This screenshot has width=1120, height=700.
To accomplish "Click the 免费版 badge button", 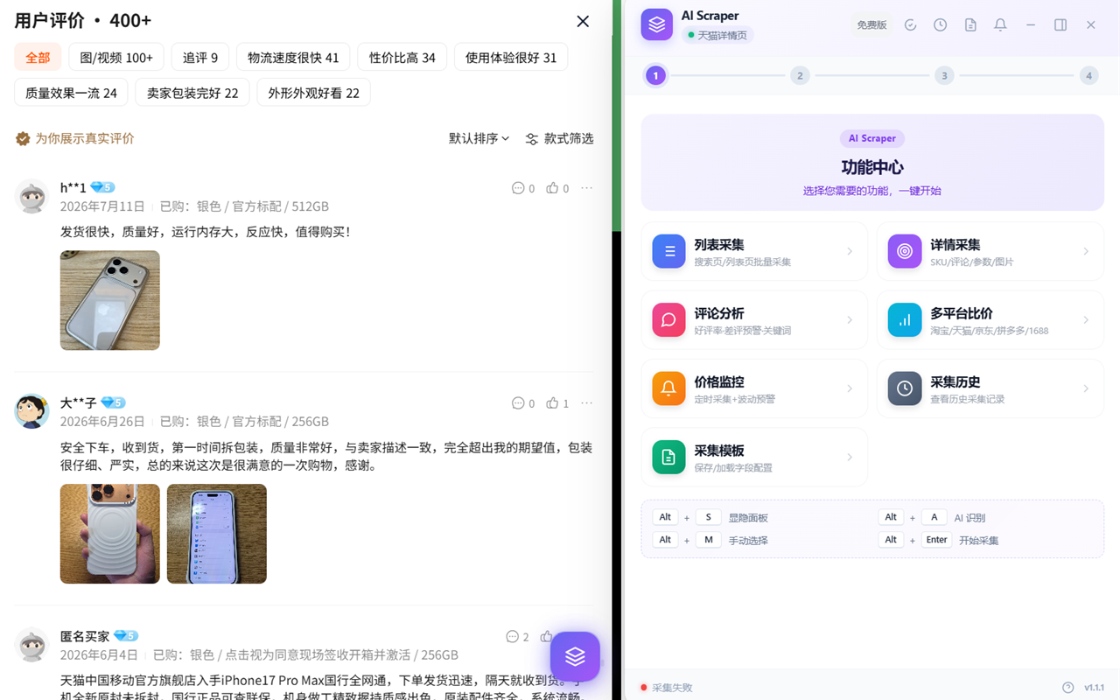I will coord(871,25).
